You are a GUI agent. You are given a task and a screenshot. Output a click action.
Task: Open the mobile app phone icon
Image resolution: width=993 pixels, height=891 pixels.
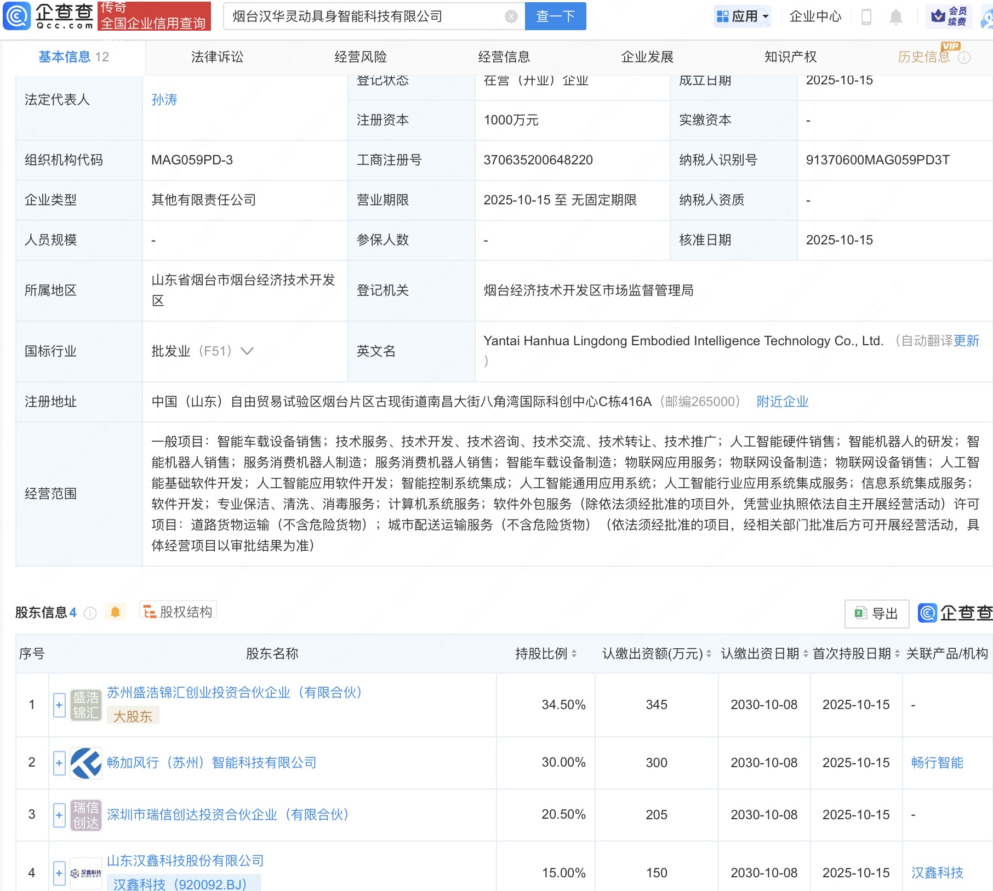(866, 17)
